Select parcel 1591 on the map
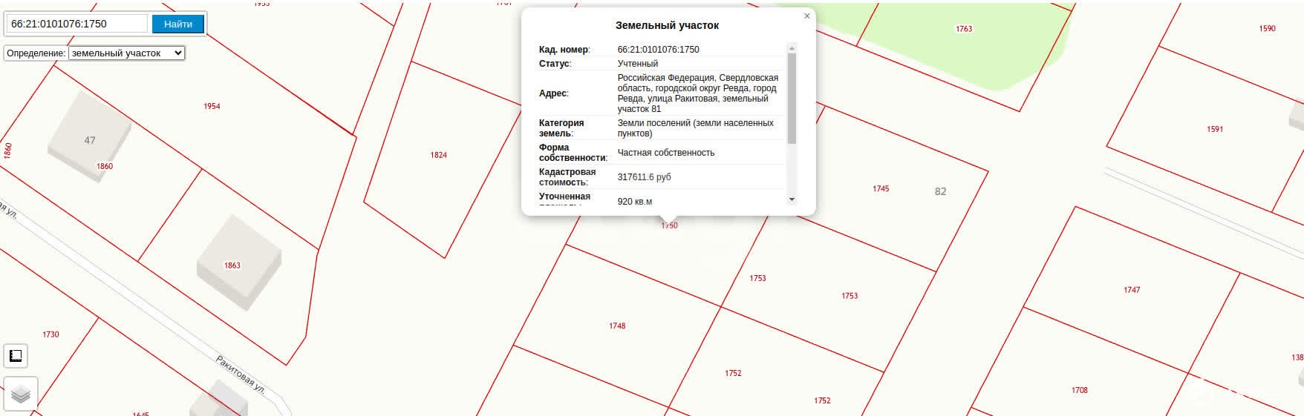This screenshot has height=416, width=1304. pyautogui.click(x=1214, y=129)
